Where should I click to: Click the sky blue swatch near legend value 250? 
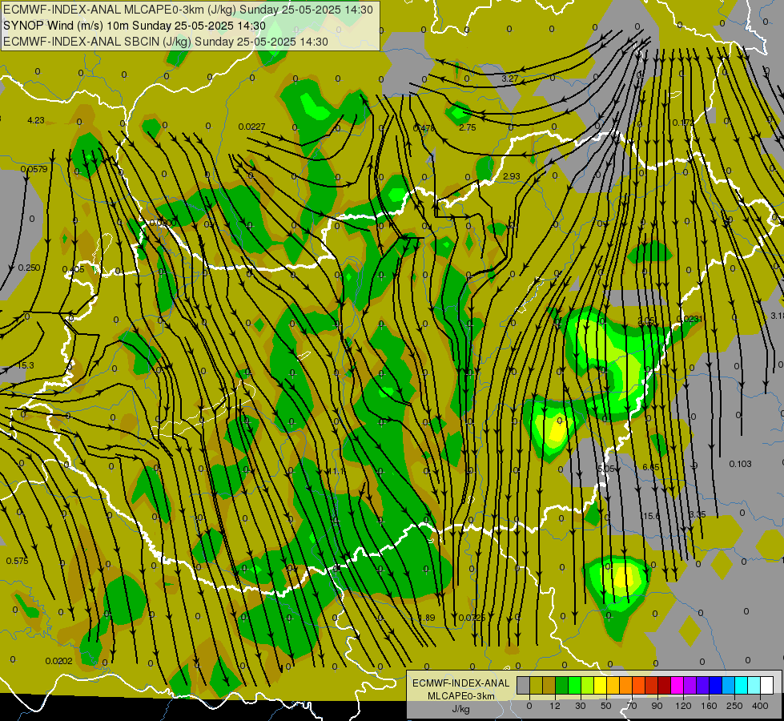(x=729, y=685)
